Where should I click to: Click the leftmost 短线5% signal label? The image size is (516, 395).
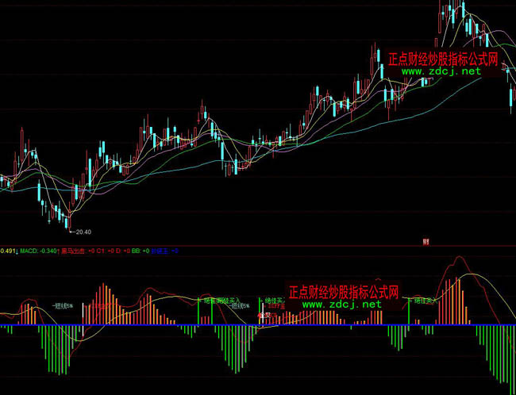coord(63,305)
